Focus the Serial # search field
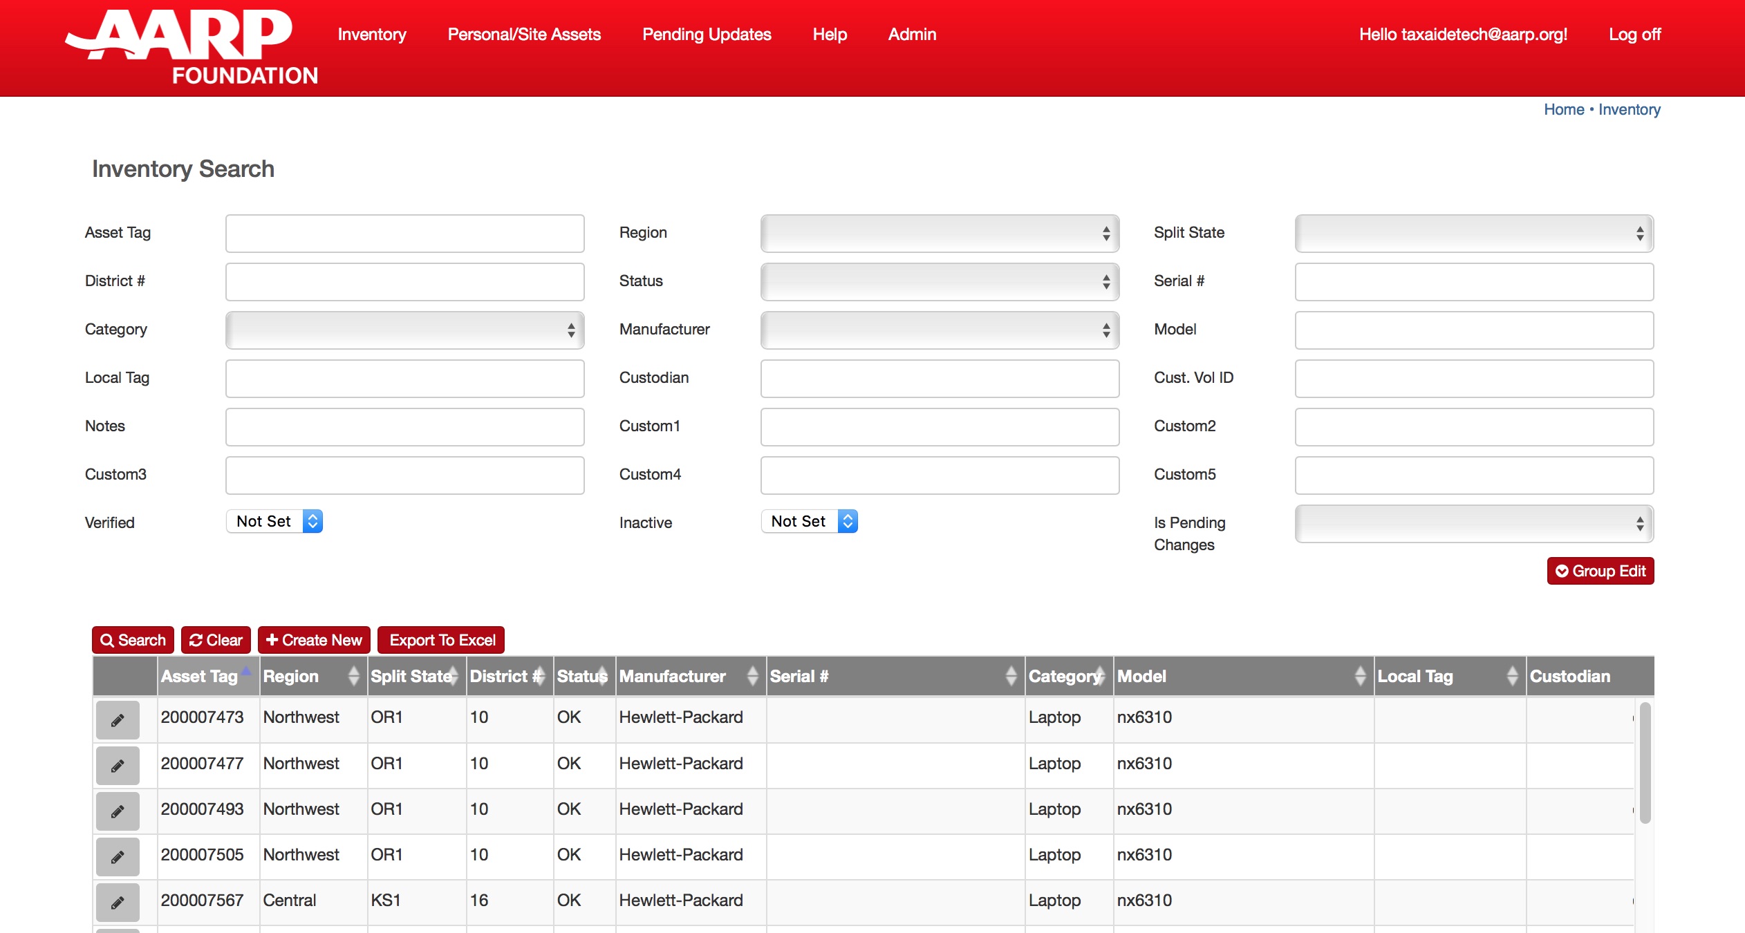Viewport: 1745px width, 933px height. click(1474, 282)
